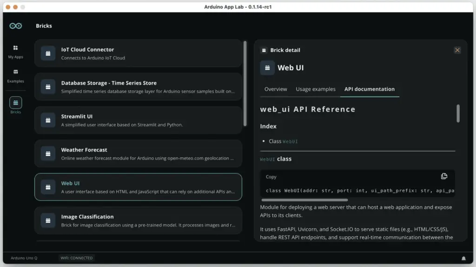Click the Arduino logo icon
Screen dimensions: 476x267
point(15,26)
